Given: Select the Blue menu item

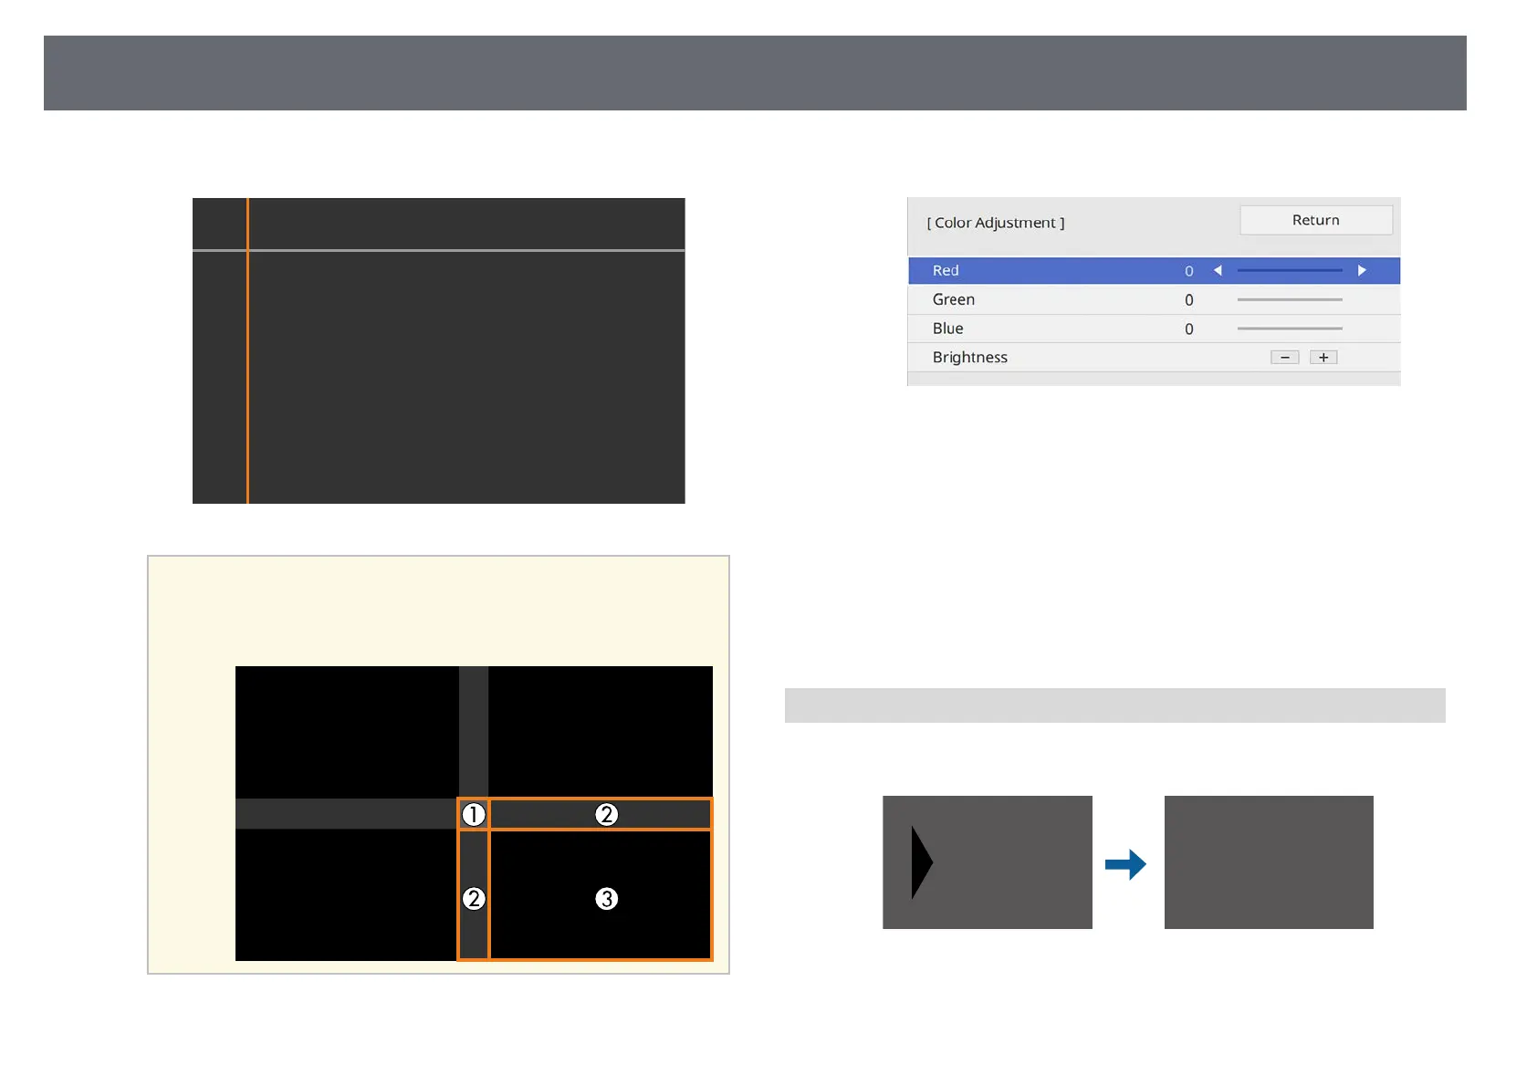Looking at the screenshot, I should click(947, 329).
